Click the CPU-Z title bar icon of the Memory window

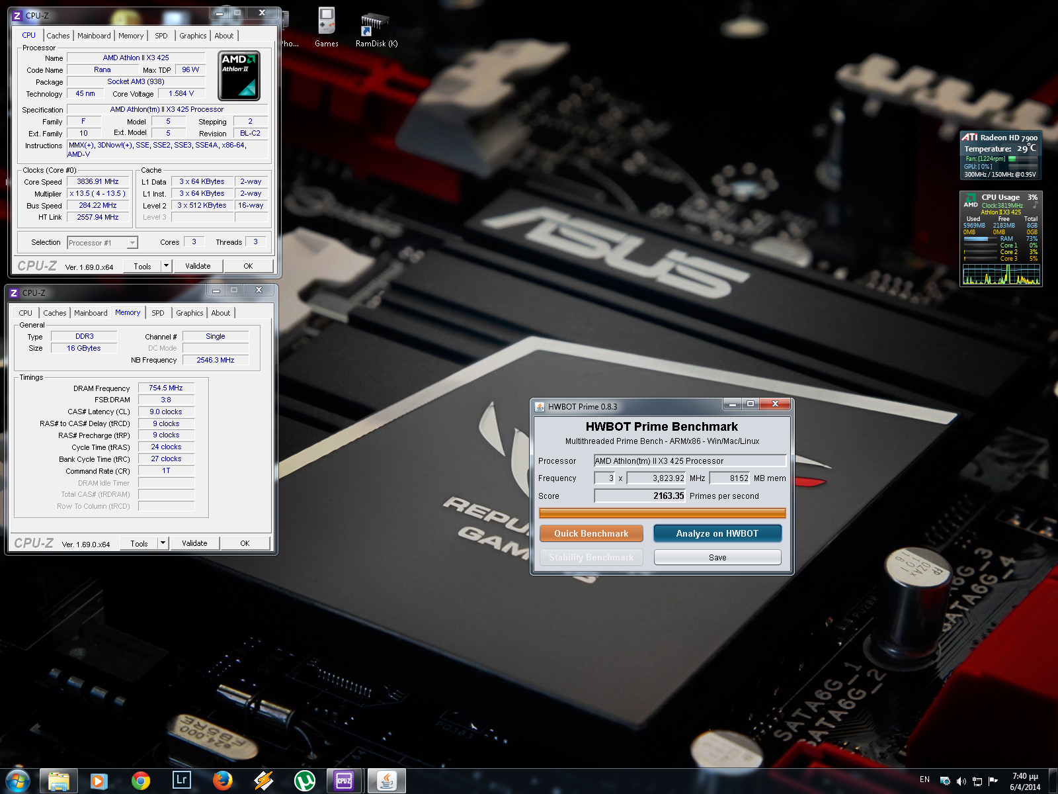pyautogui.click(x=14, y=292)
